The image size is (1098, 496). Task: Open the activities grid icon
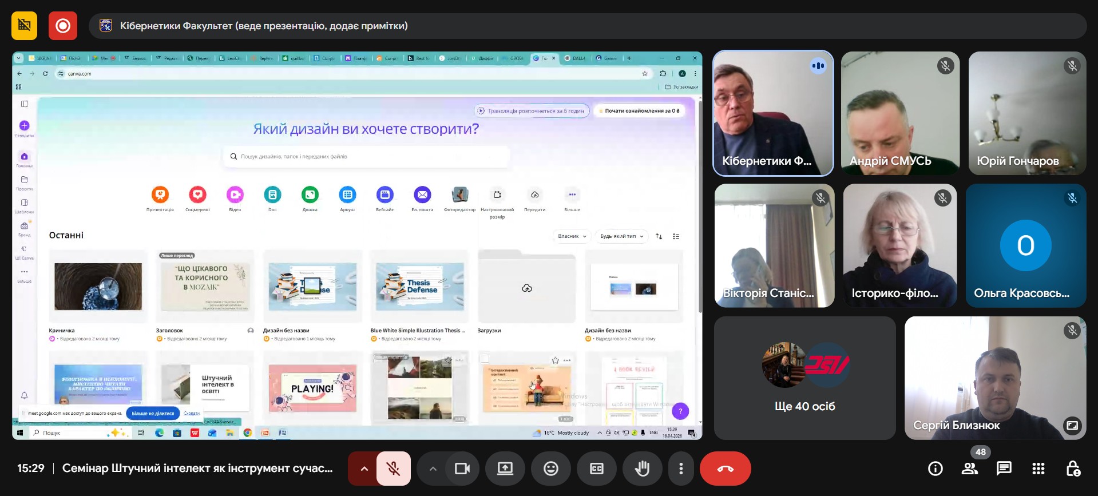point(1038,469)
